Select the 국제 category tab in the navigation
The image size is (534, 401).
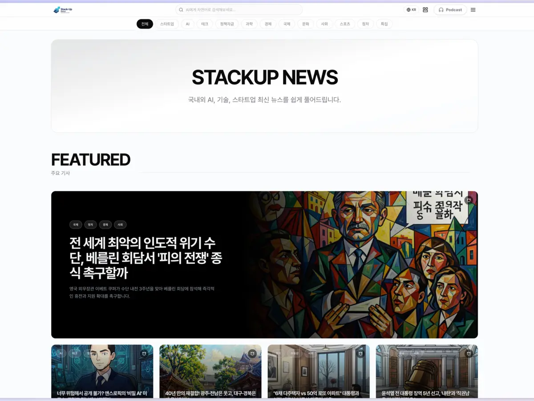pos(287,24)
